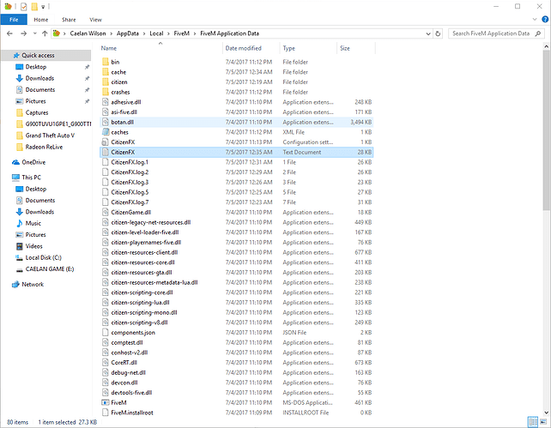The height and width of the screenshot is (428, 551).
Task: Click Caelan Wilson in the address breadcrumb
Action: point(88,33)
